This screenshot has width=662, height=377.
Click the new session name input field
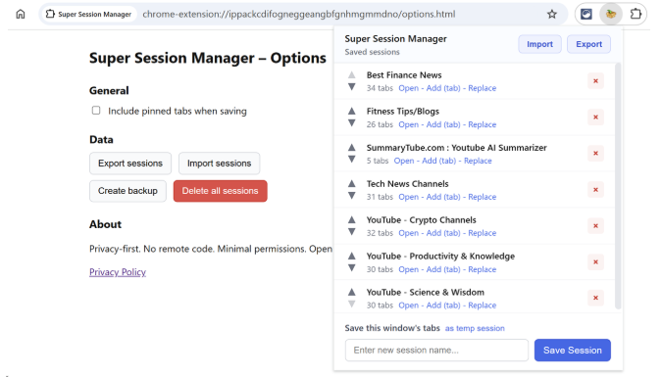[436, 350]
